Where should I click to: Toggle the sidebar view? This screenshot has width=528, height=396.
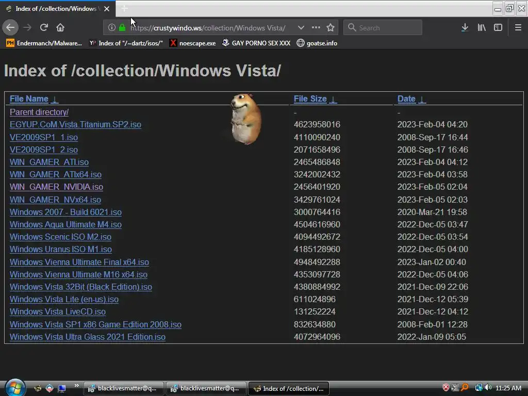click(x=498, y=28)
